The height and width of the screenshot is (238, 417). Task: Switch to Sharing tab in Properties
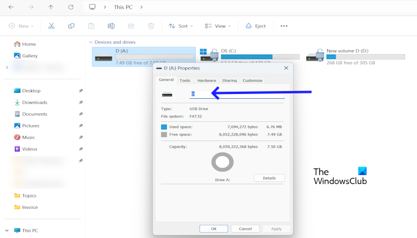[229, 80]
